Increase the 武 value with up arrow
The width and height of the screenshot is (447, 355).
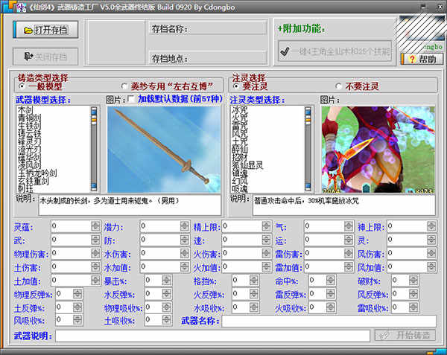tap(95, 237)
